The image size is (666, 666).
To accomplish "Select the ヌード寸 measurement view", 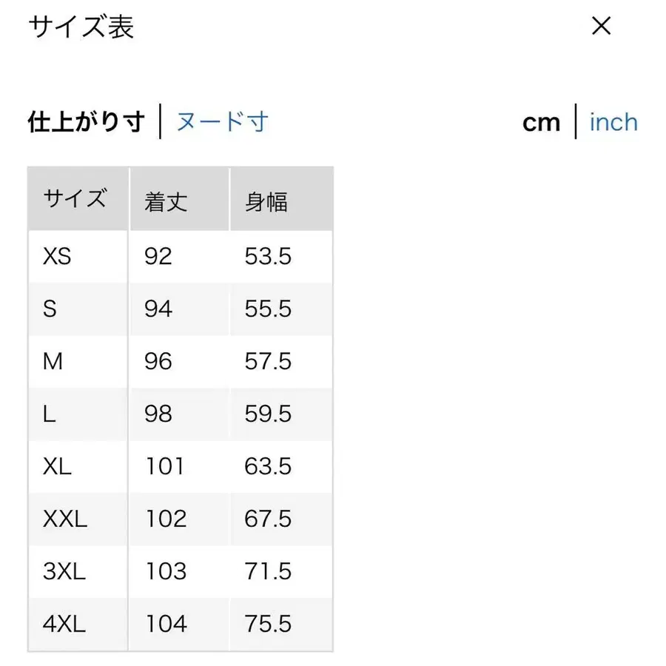I will tap(222, 121).
